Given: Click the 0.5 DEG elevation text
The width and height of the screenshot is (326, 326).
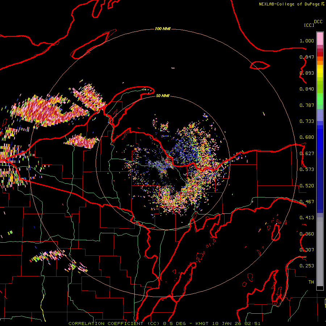Looking at the screenshot, I should click(x=174, y=323).
